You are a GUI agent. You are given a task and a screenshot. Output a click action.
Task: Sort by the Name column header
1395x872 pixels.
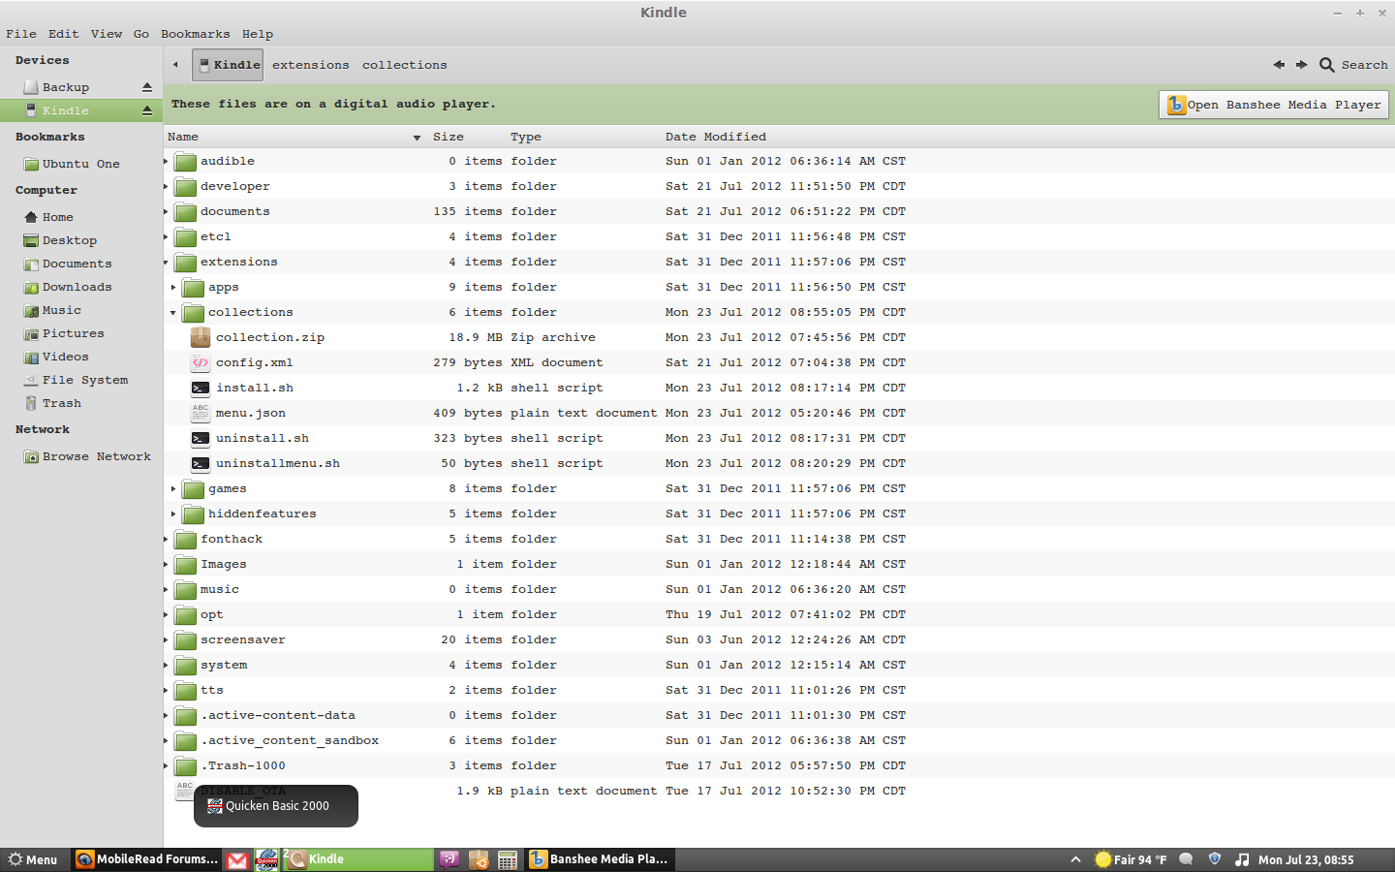(294, 137)
